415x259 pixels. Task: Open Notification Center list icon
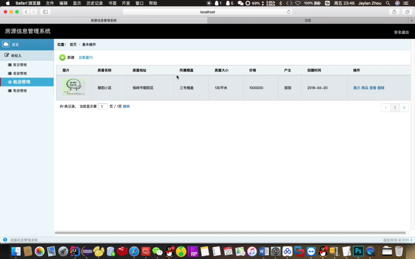click(406, 3)
